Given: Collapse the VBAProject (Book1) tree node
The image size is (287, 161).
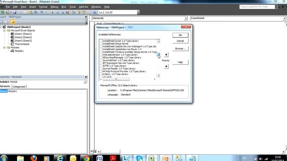Looking at the screenshot, I should 1,27.
